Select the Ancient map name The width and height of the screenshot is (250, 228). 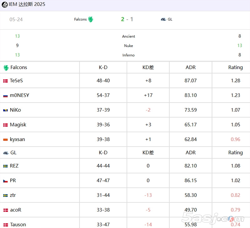tap(128, 36)
